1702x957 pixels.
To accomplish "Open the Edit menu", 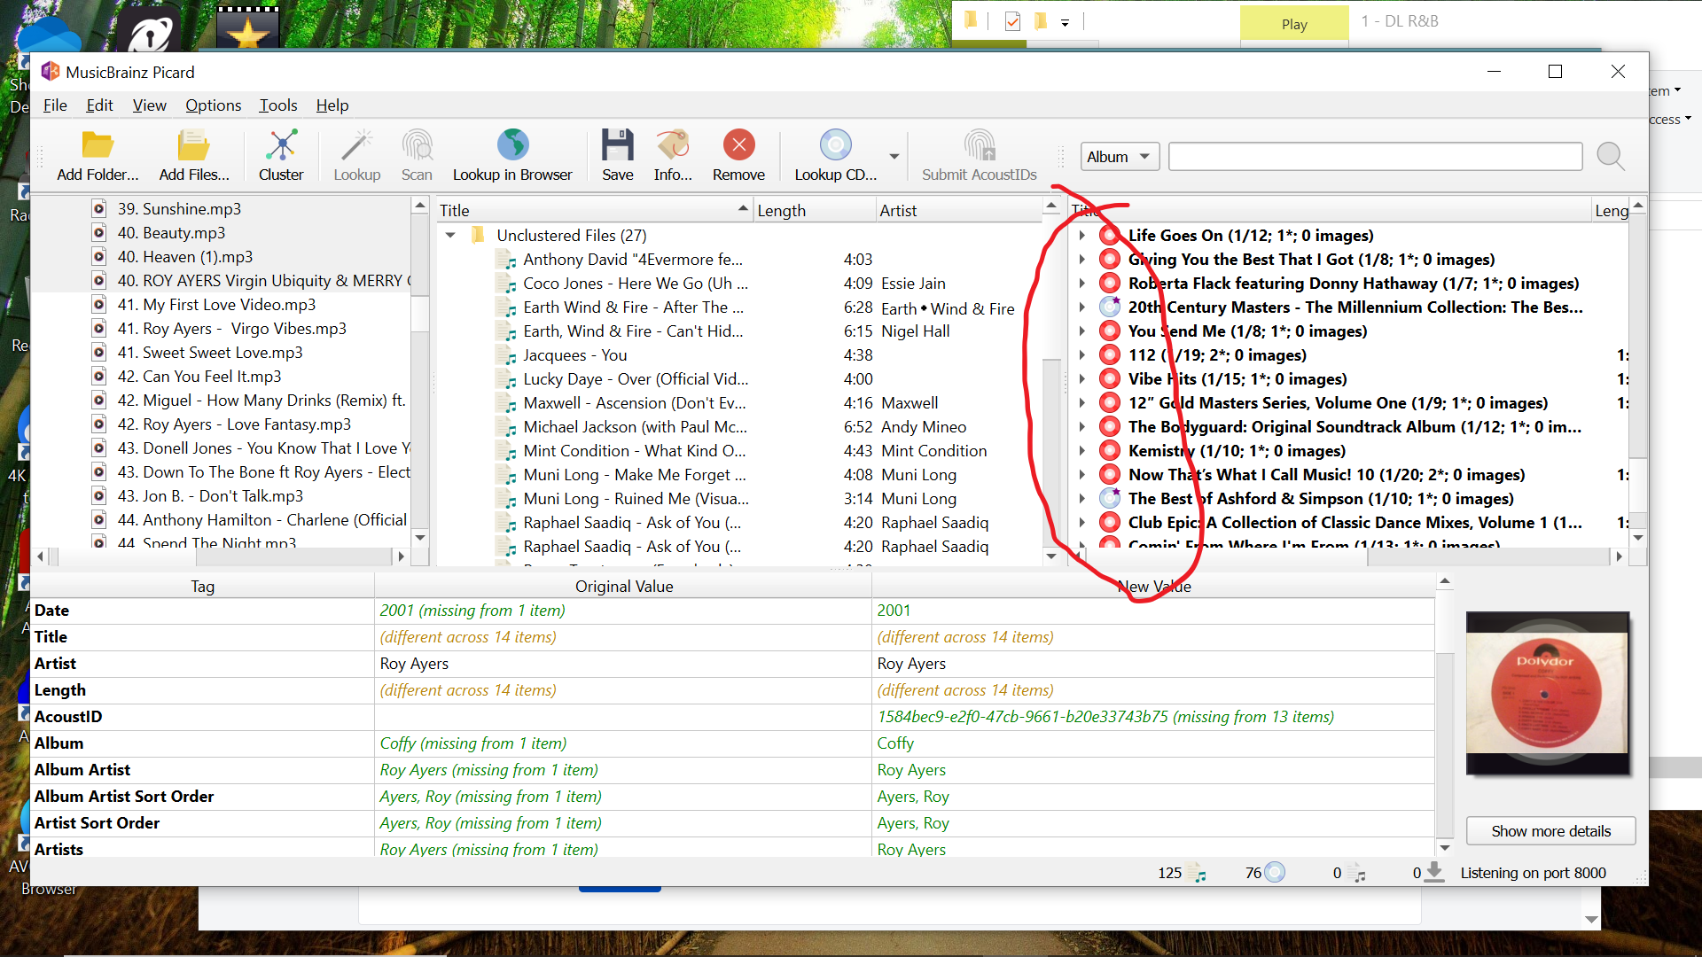I will (x=99, y=105).
